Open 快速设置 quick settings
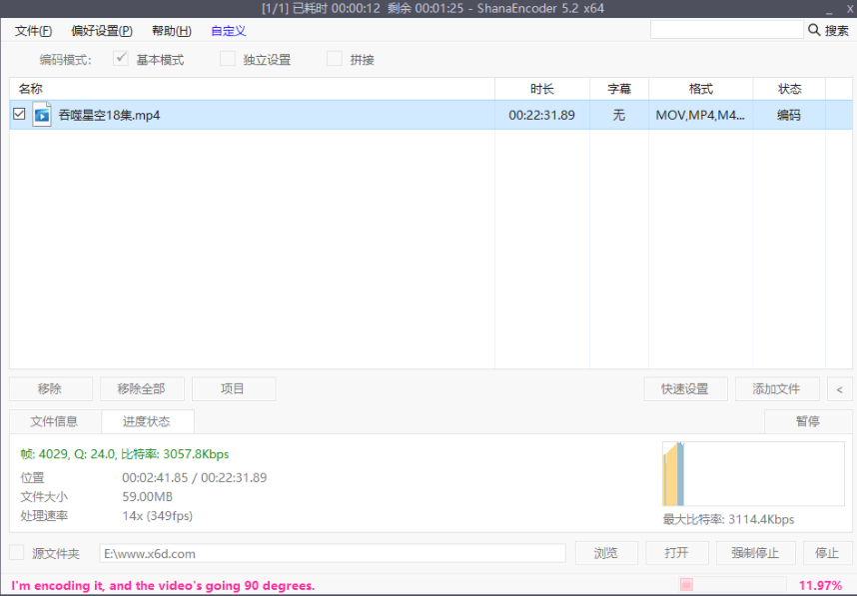Screen dimensions: 857x596 685,389
